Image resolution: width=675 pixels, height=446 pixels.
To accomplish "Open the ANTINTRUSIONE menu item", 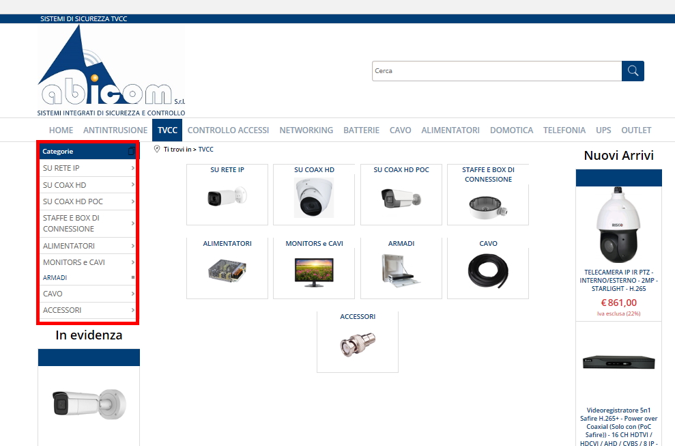I will click(115, 130).
